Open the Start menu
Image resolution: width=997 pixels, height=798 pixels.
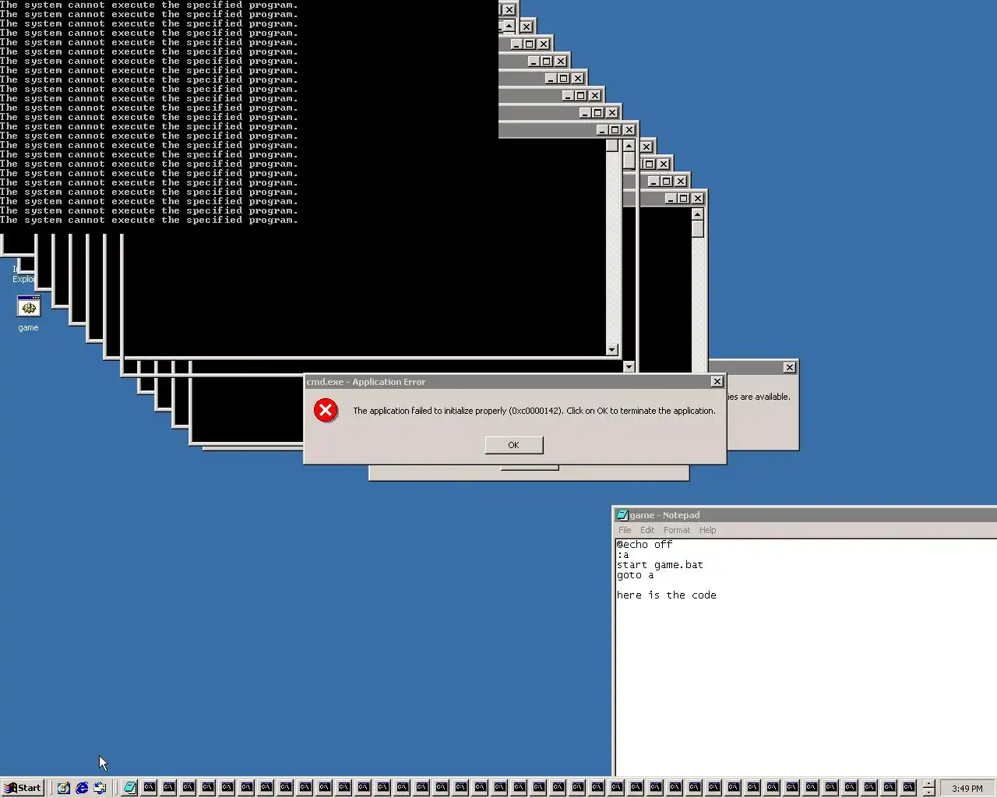tap(23, 788)
